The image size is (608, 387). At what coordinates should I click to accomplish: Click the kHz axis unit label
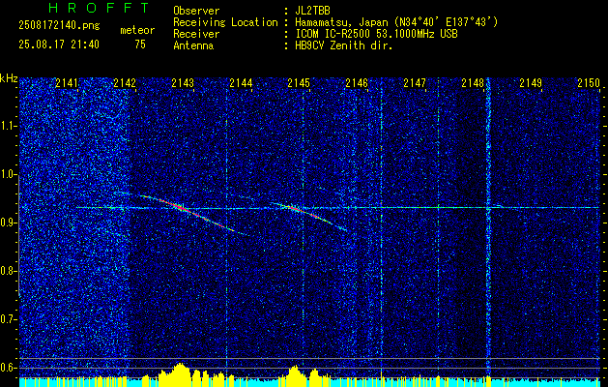click(9, 78)
